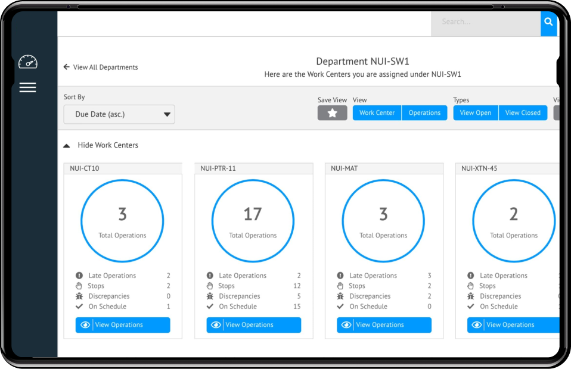Image resolution: width=571 pixels, height=369 pixels.
Task: Click the On Schedule checkmark in NUI-PTR-11
Action: click(210, 307)
